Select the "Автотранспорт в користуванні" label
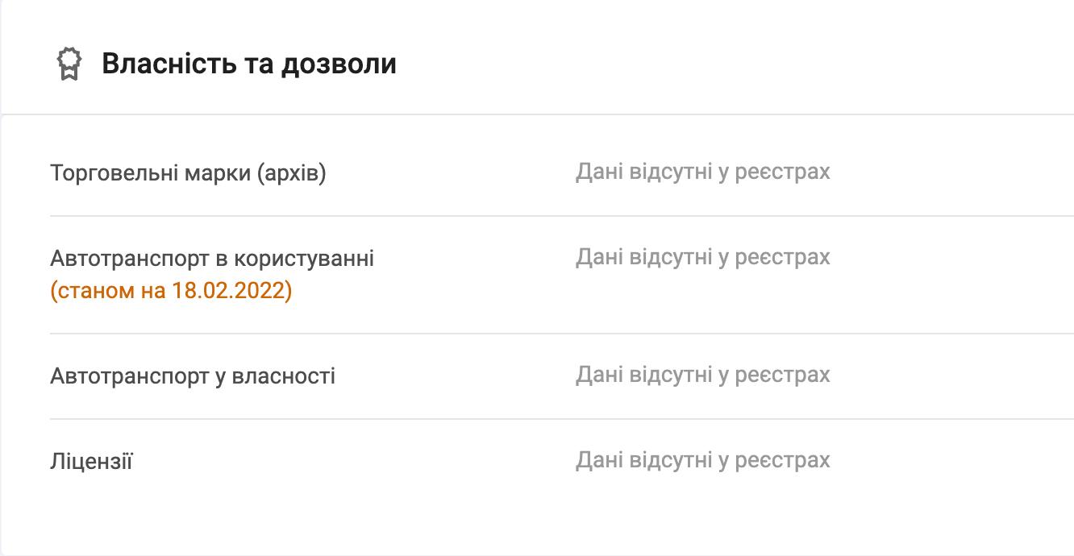The image size is (1074, 556). (x=212, y=259)
